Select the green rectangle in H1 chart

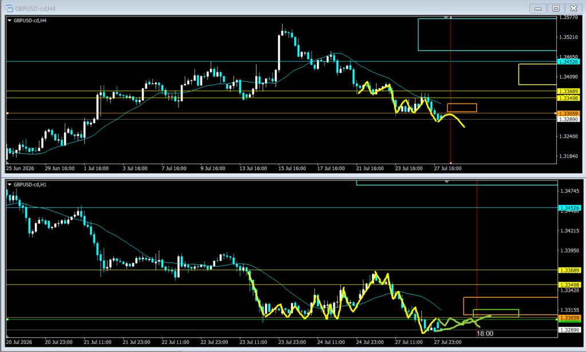tap(496, 313)
